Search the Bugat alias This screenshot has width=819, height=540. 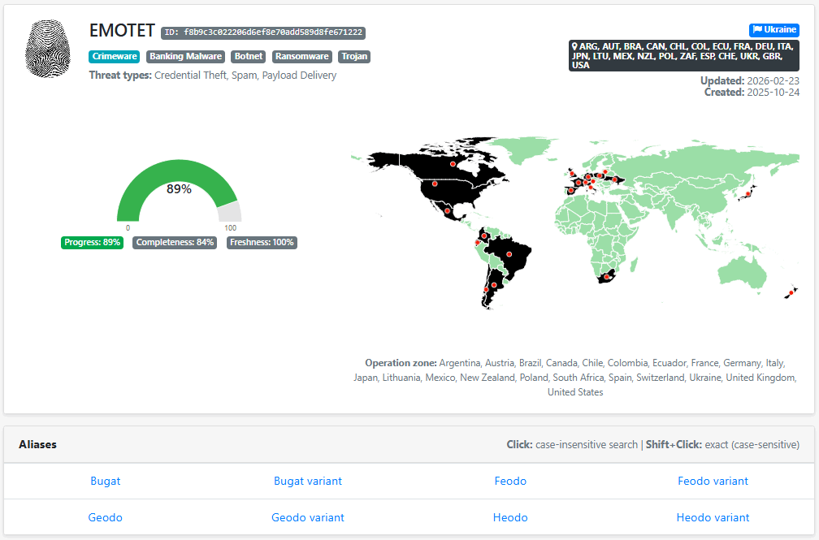(106, 481)
